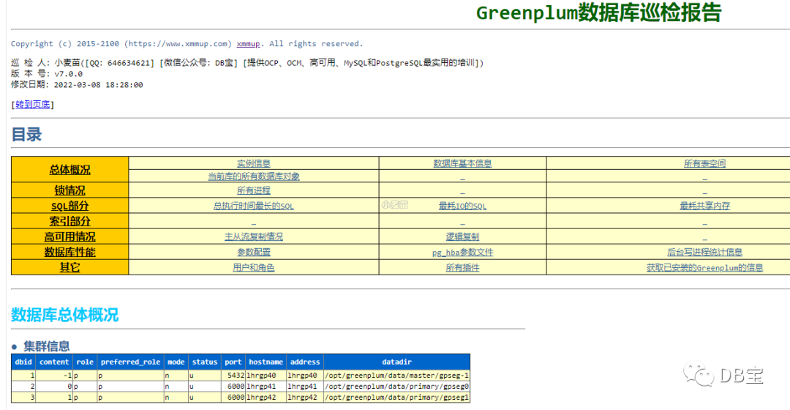
Task: Open 当前库的所有数据库对象 link
Action: click(253, 176)
